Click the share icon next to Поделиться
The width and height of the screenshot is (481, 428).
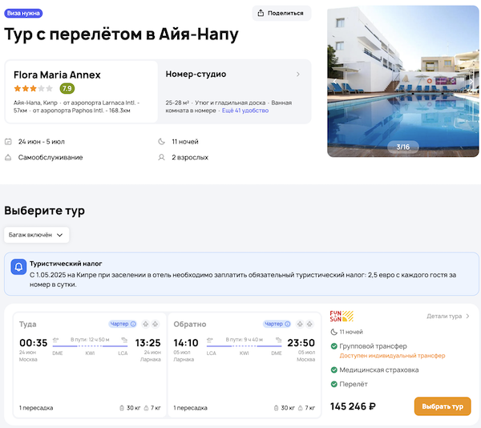coord(262,13)
